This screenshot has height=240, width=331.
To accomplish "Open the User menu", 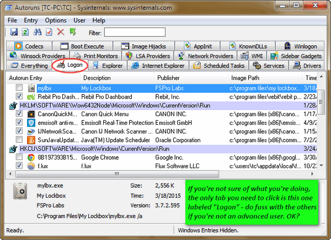I will pos(79,20).
